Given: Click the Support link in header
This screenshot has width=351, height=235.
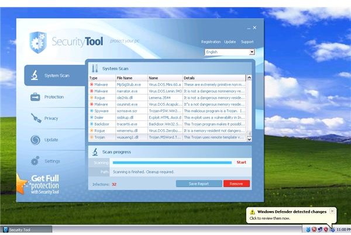Looking at the screenshot, I should click(x=247, y=42).
